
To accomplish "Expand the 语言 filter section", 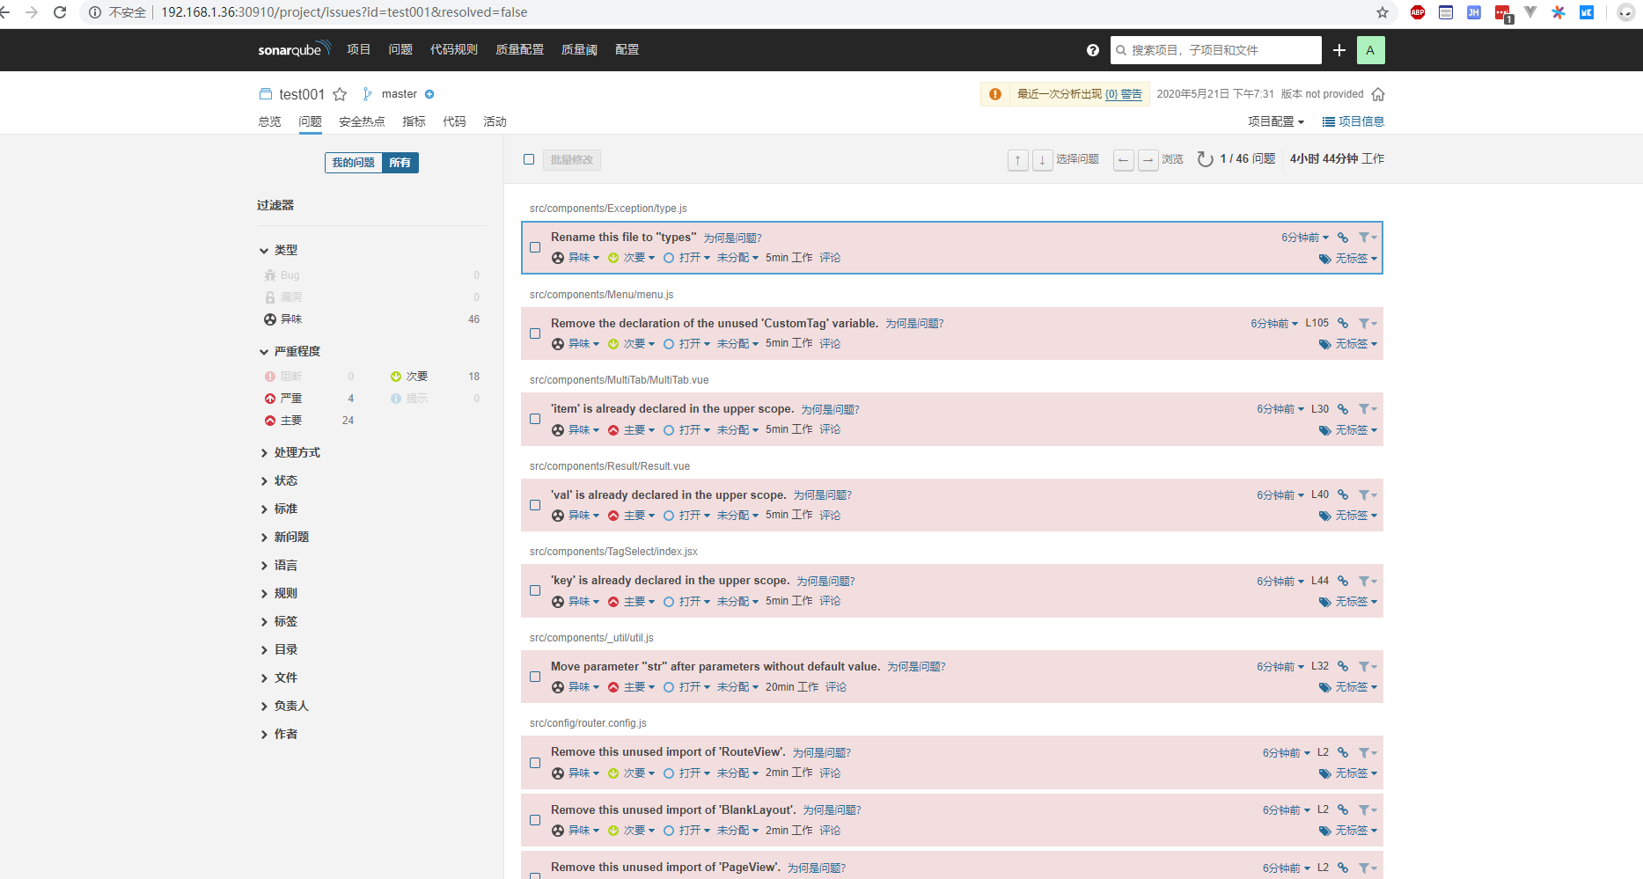I will click(x=280, y=565).
